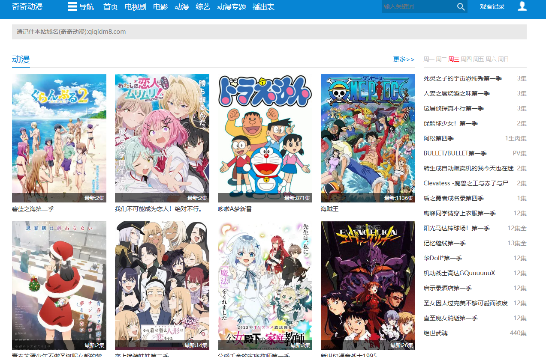546x357 pixels.
Task: Open 启示录酒店第一季 list entry
Action: point(447,288)
